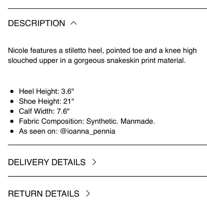Click the Fabric Composition Synthetic Manmade line
The width and height of the screenshot is (207, 207).
pos(87,121)
